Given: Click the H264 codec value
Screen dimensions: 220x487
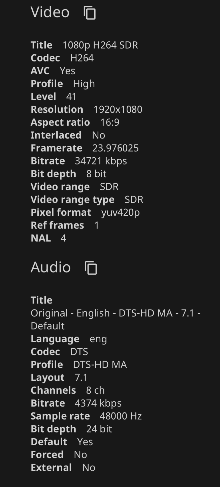Looking at the screenshot, I should tap(82, 58).
